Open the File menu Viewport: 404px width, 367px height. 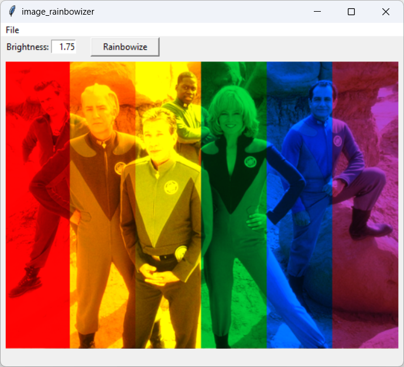(12, 30)
